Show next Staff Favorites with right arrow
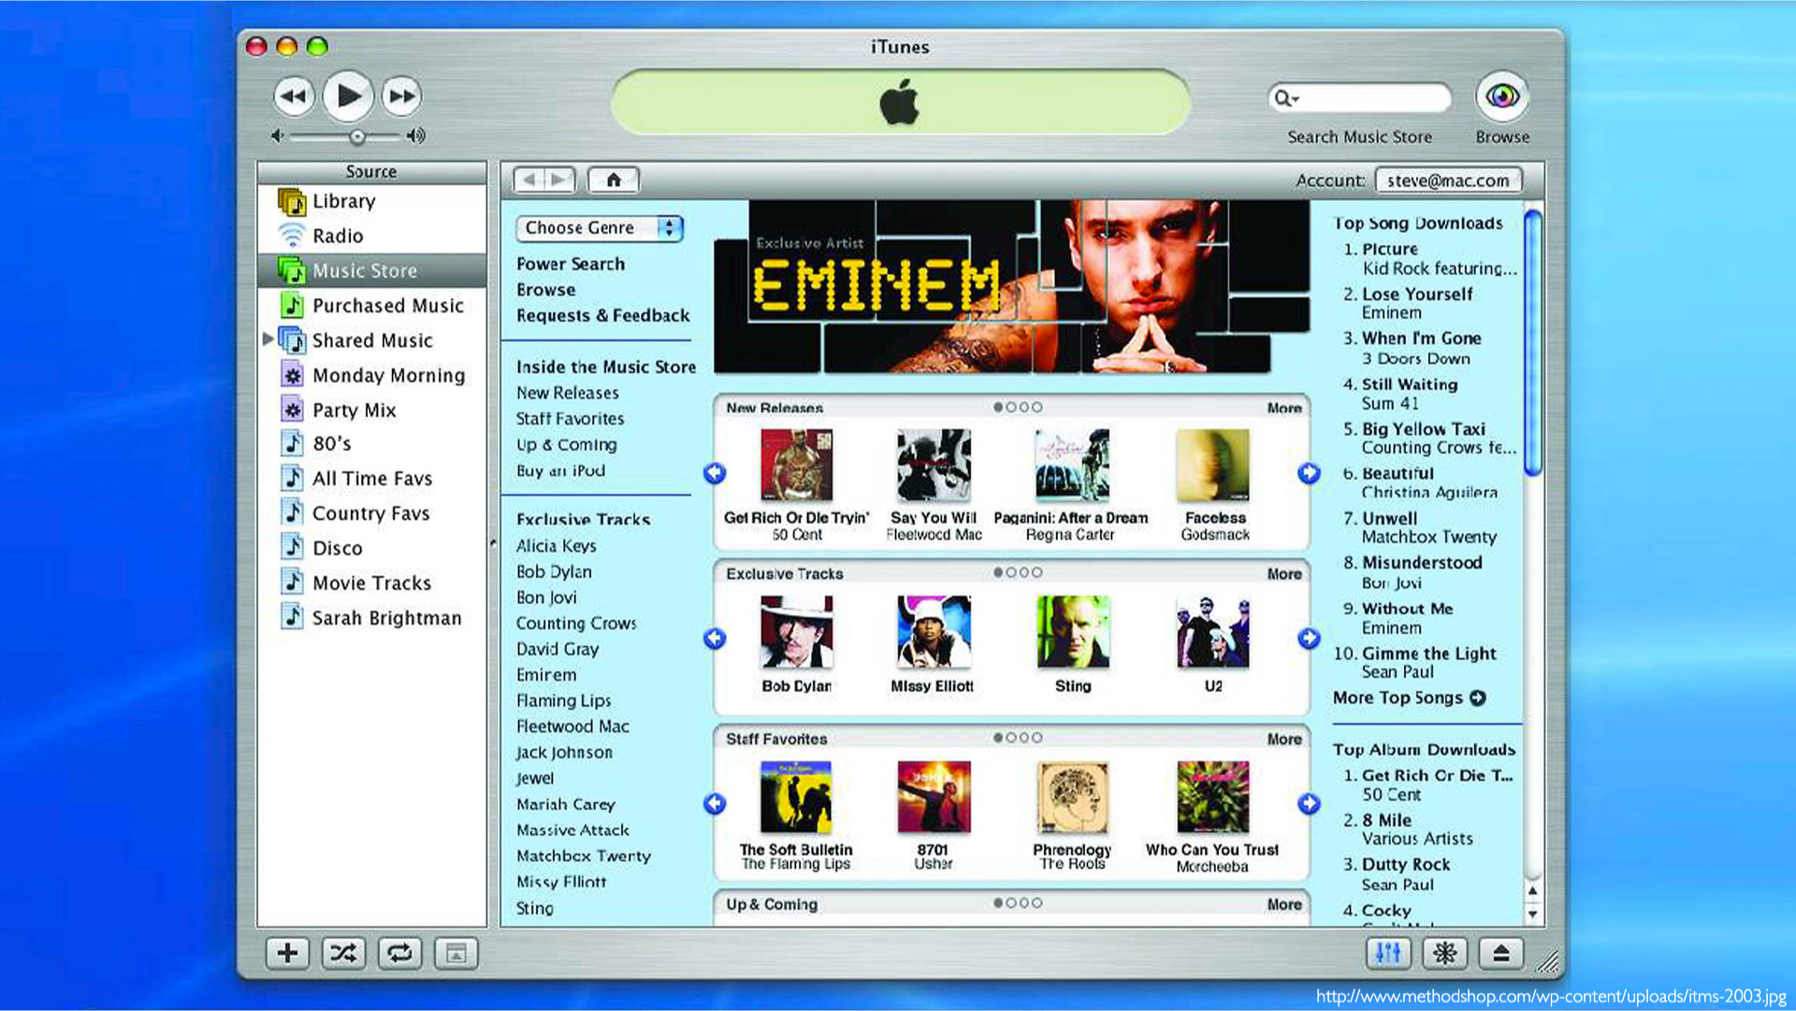1796x1011 pixels. click(x=1309, y=803)
